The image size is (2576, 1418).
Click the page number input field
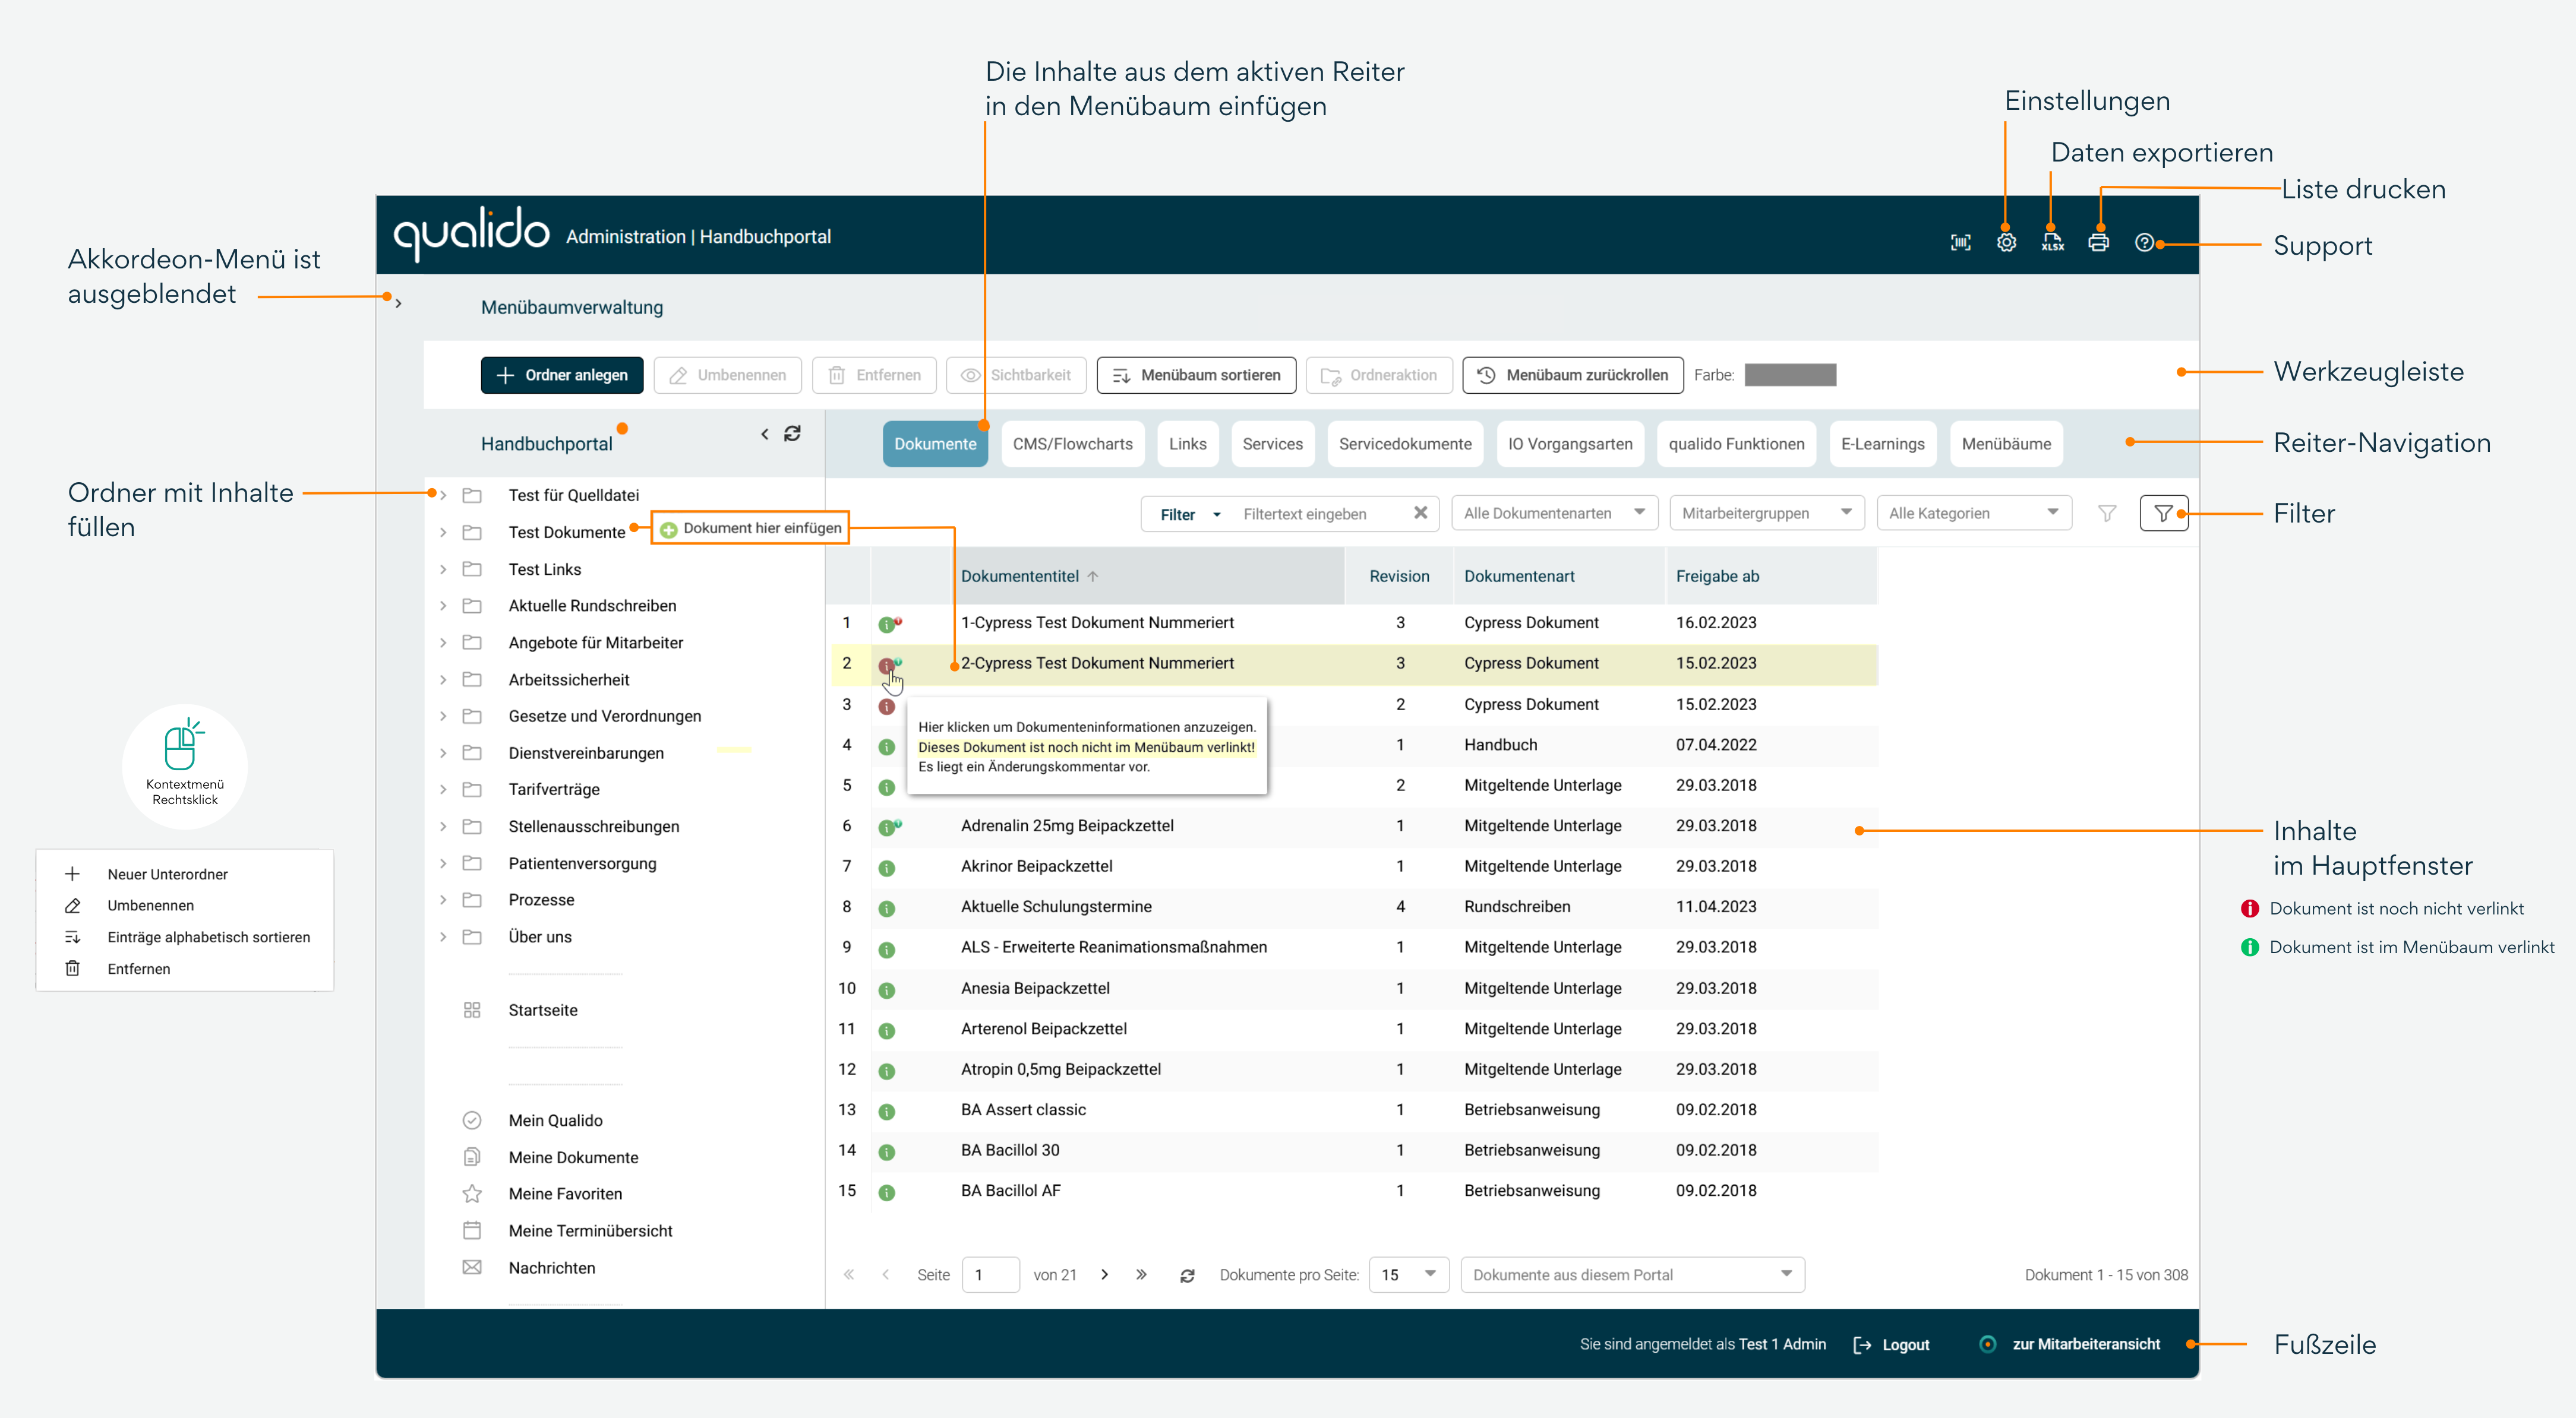click(x=990, y=1274)
